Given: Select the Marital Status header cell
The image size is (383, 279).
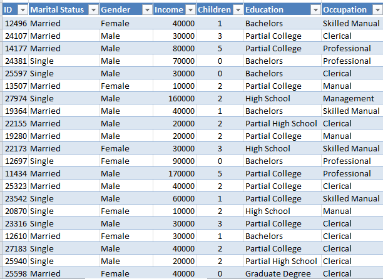Looking at the screenshot, I should [x=58, y=10].
